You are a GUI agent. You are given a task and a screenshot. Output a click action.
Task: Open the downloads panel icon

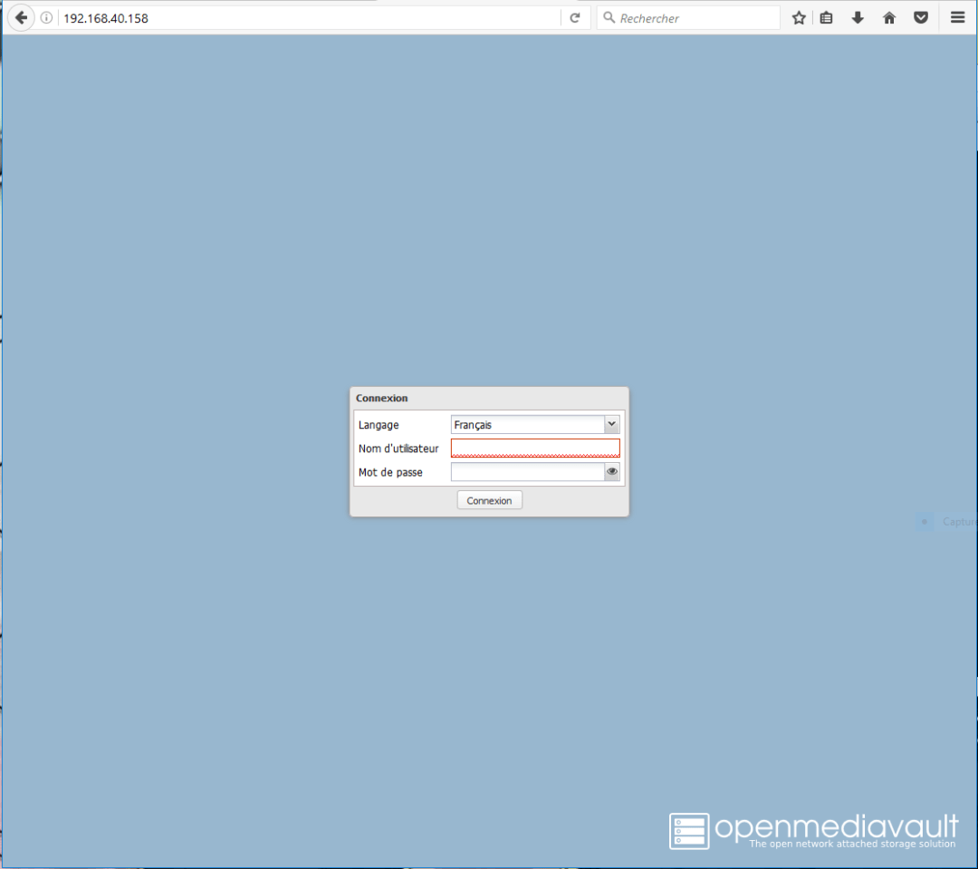858,17
